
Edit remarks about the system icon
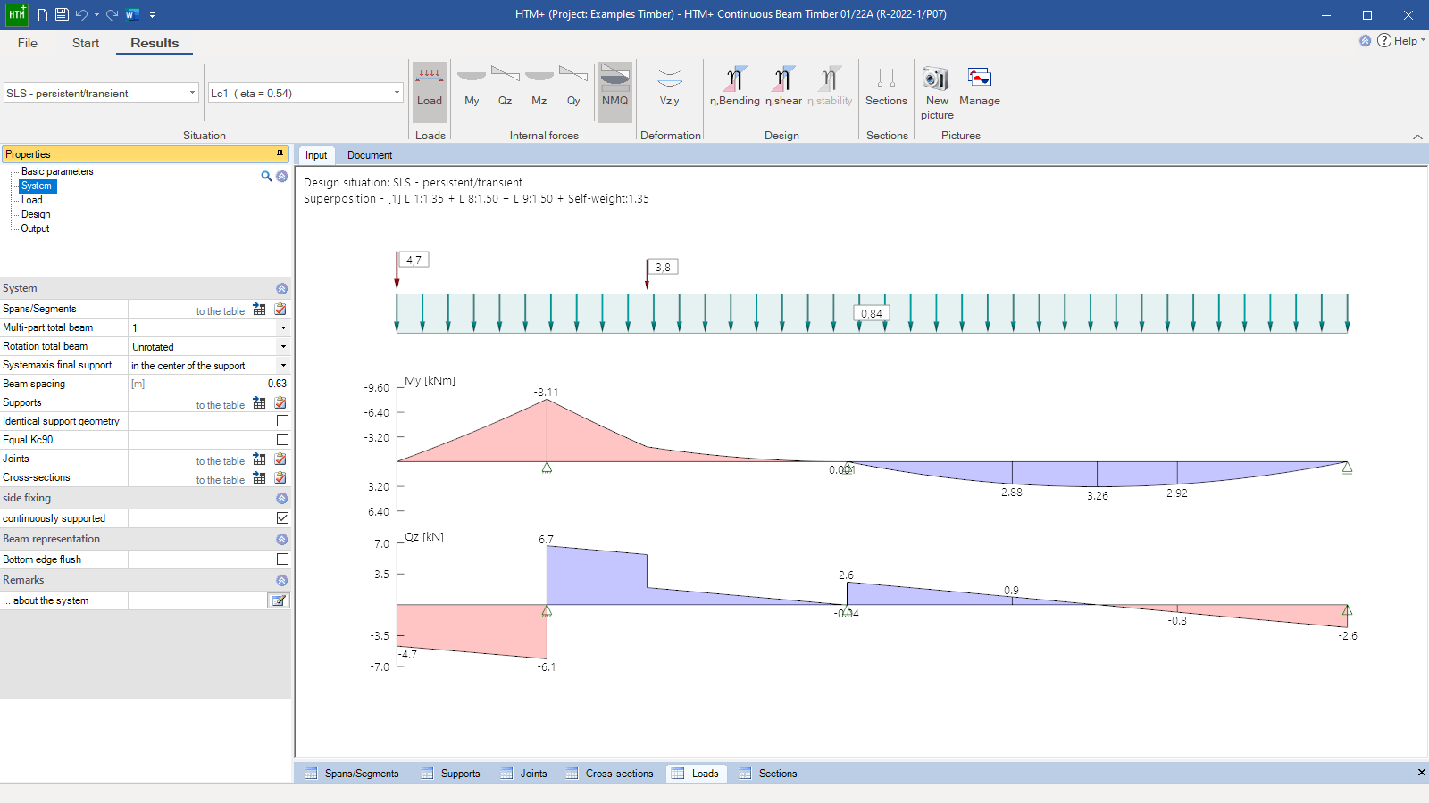pyautogui.click(x=279, y=600)
